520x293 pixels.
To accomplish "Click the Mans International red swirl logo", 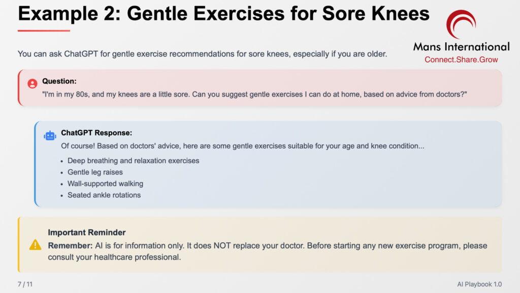I will pyautogui.click(x=461, y=24).
